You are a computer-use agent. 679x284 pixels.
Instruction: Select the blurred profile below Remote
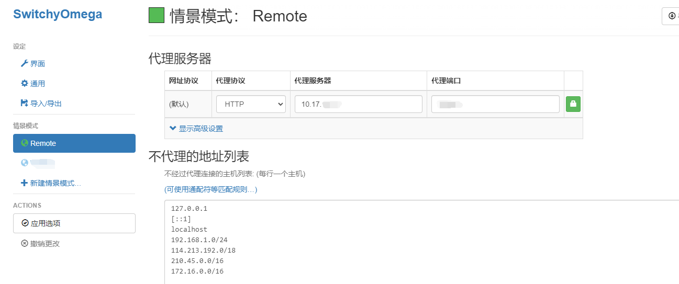(74, 163)
